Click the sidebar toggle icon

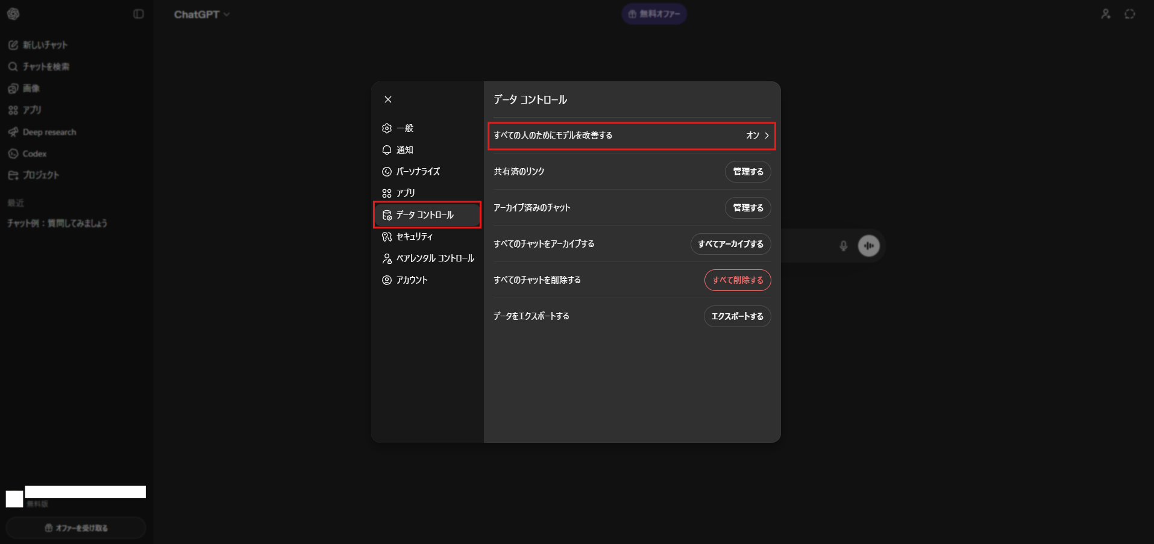(x=138, y=14)
